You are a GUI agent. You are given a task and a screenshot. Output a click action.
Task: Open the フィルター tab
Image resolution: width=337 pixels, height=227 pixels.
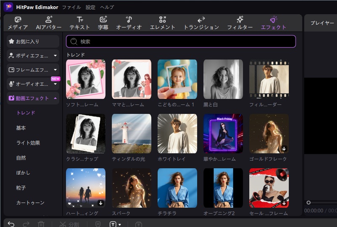240,23
